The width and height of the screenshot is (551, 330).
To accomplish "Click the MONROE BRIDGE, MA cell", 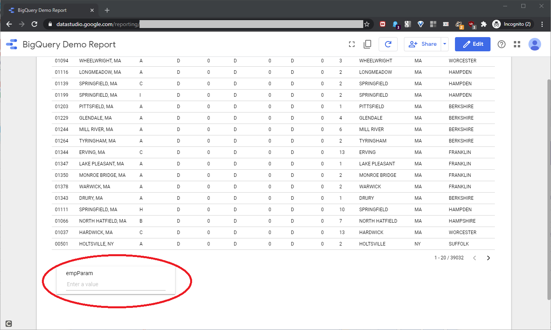I will tap(102, 175).
